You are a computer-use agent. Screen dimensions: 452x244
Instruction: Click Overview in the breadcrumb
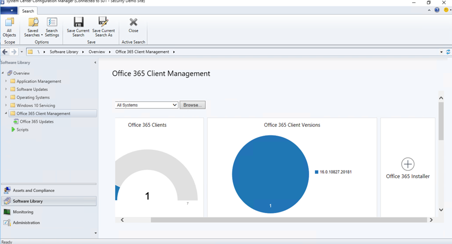[97, 52]
